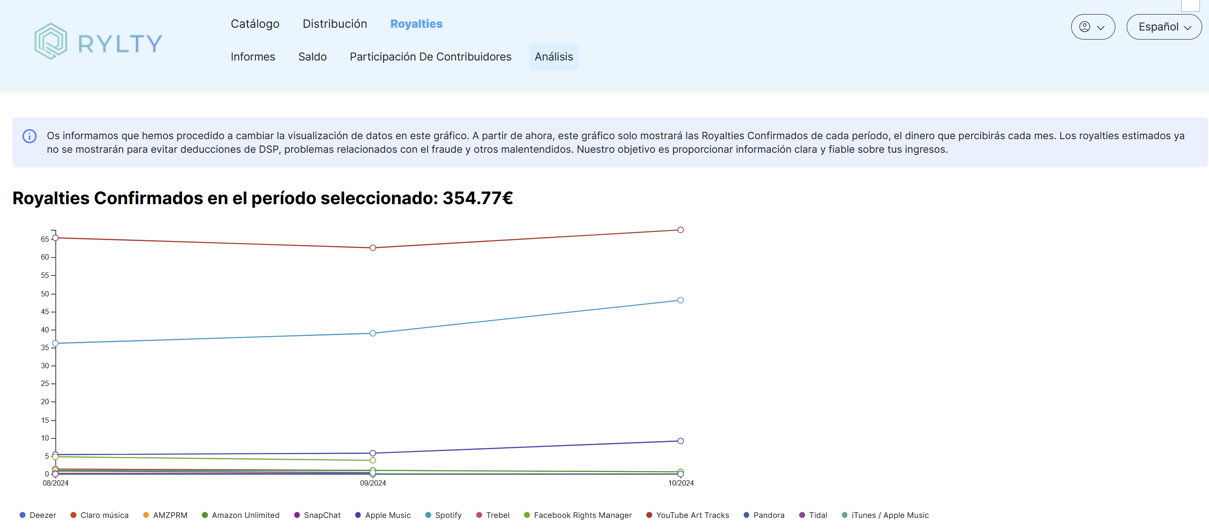Open the Español language dropdown

pos(1164,27)
